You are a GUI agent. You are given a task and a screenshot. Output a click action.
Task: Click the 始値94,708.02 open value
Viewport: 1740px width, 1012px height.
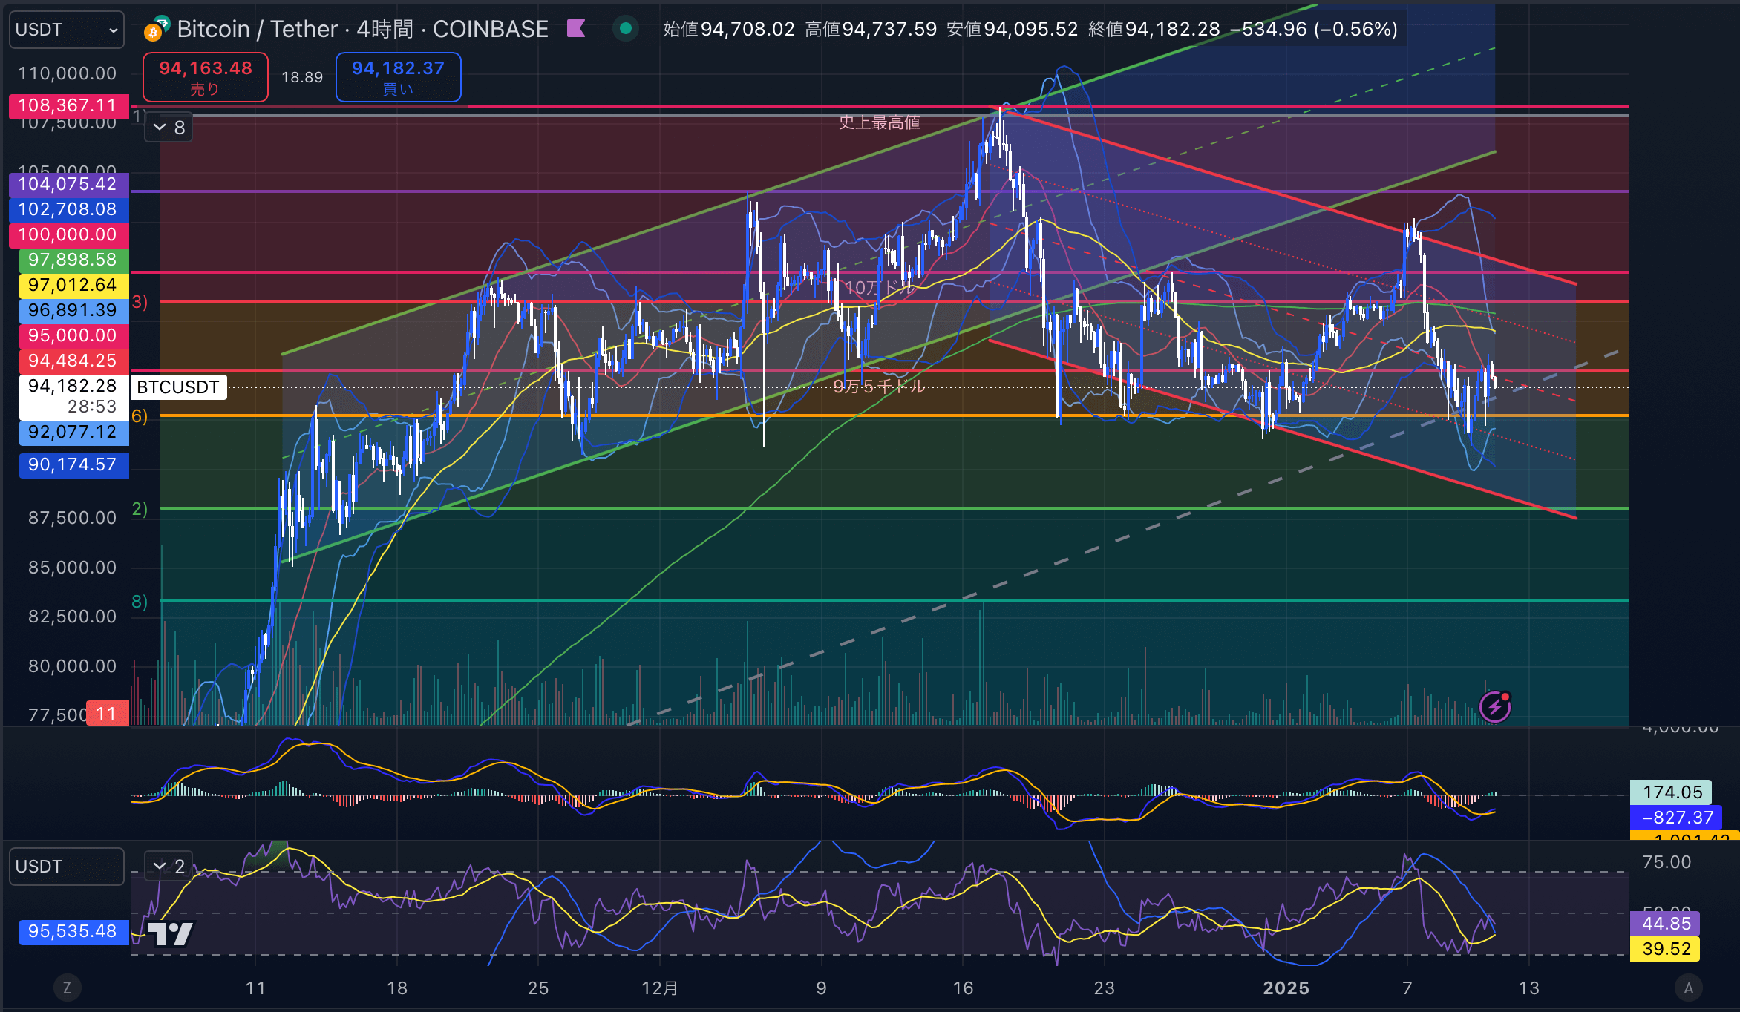(x=728, y=29)
